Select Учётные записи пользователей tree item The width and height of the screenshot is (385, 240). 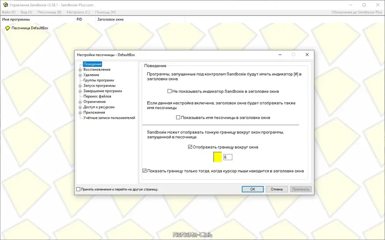pyautogui.click(x=109, y=118)
